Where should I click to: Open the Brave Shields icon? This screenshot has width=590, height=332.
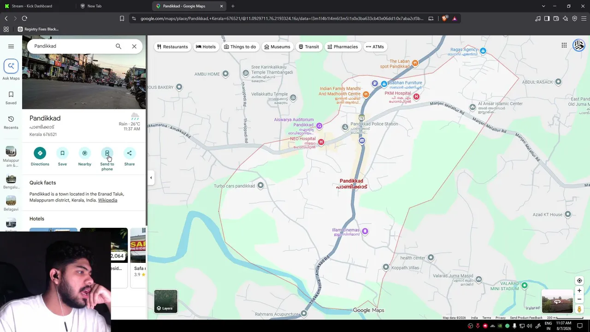444,18
